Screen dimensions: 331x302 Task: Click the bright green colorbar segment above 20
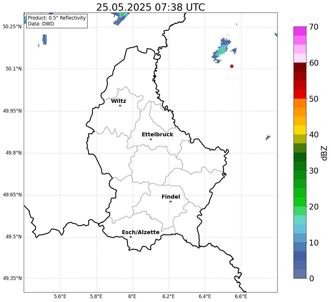pyautogui.click(x=300, y=202)
